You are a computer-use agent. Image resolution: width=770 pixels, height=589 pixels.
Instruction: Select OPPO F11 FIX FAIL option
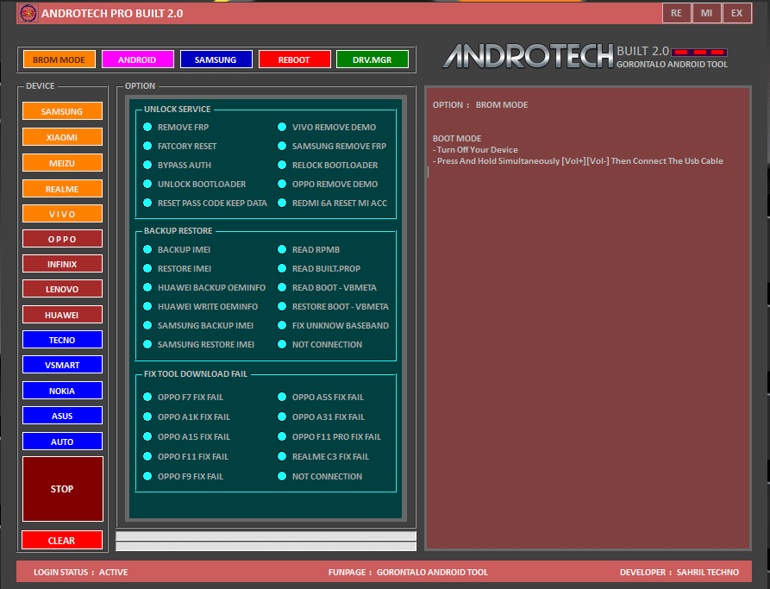(186, 456)
